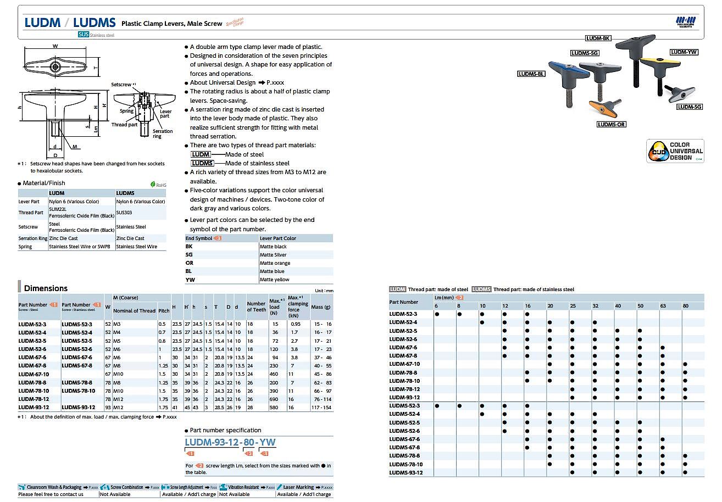Click the LUDM / LUDMS page title
Image resolution: width=722 pixels, height=502 pixels.
70,23
